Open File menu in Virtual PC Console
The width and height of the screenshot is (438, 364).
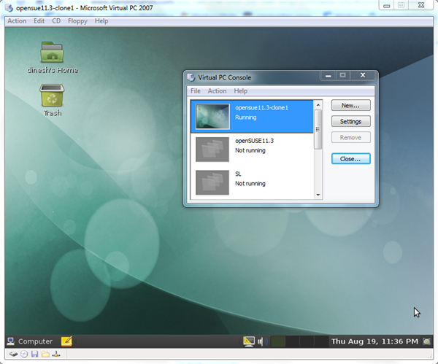(196, 91)
